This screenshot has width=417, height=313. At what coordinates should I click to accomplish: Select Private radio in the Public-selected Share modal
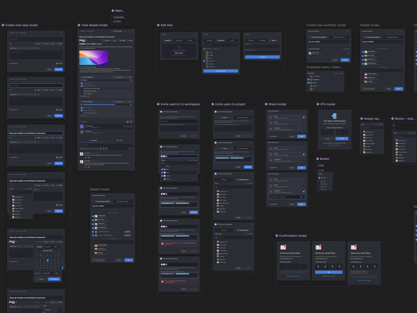pyautogui.click(x=304, y=123)
